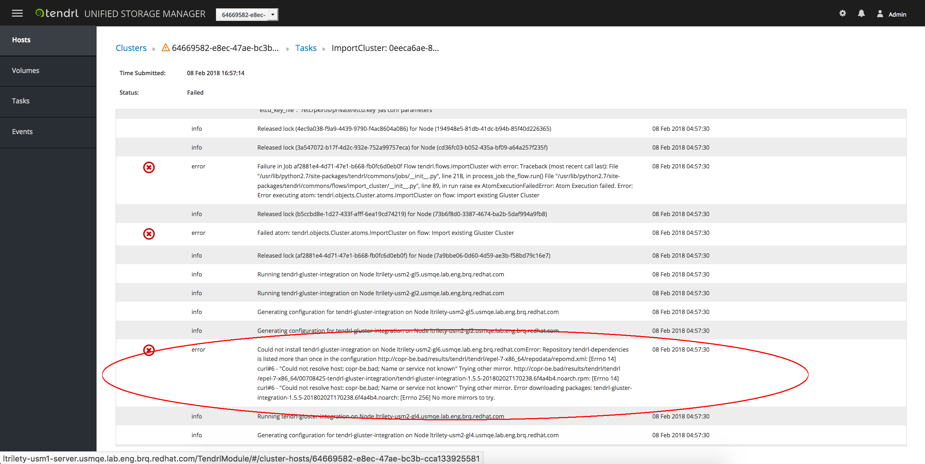925x464 pixels.
Task: Go to Volumes in the sidebar
Action: (x=25, y=70)
